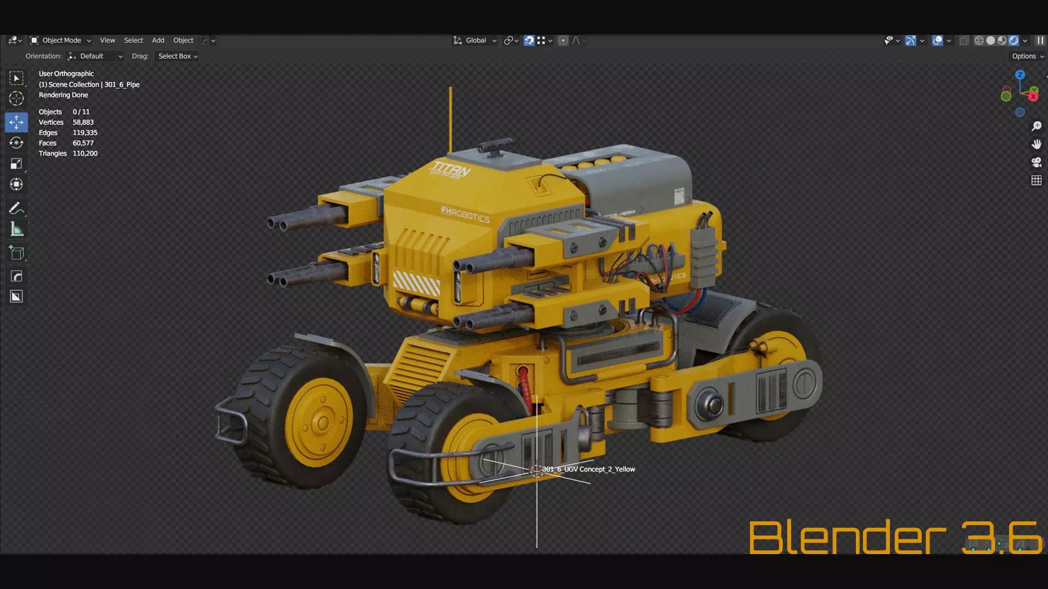Click the red X axis on gizmo

(1033, 97)
